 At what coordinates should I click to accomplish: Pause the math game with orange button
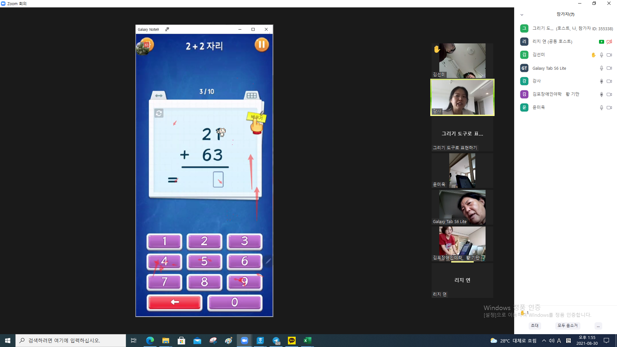click(262, 45)
